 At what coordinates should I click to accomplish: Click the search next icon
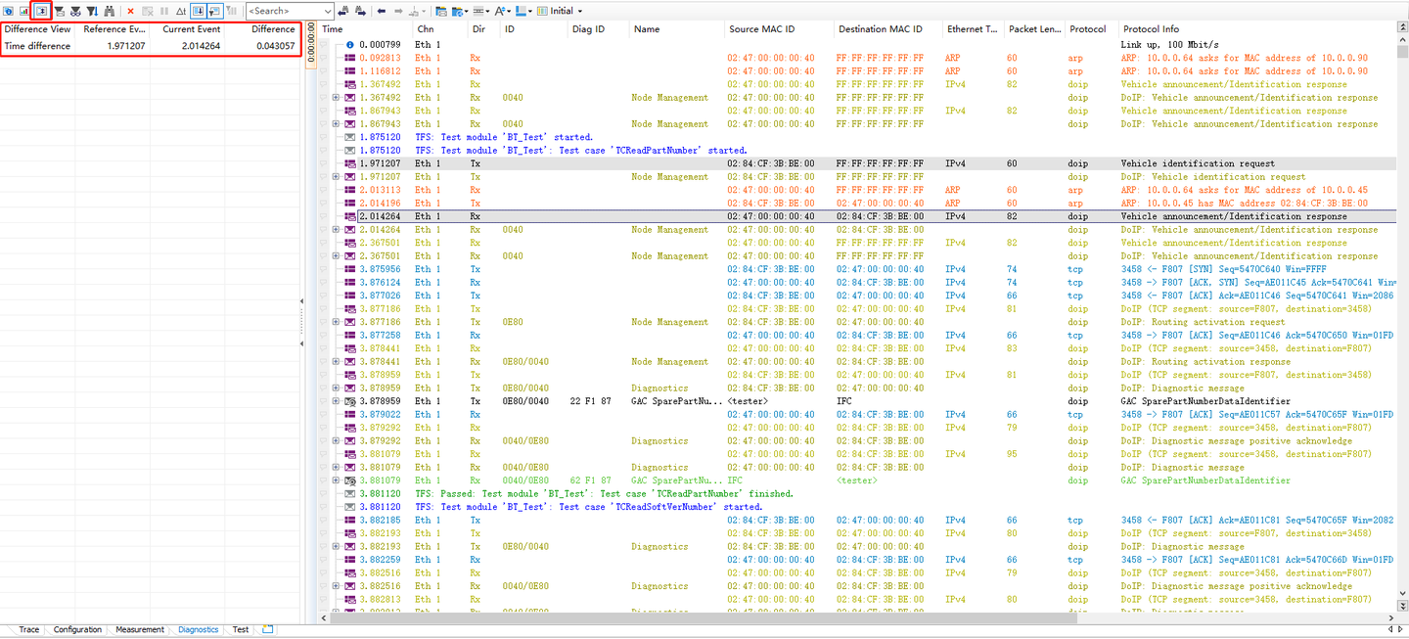[x=360, y=11]
